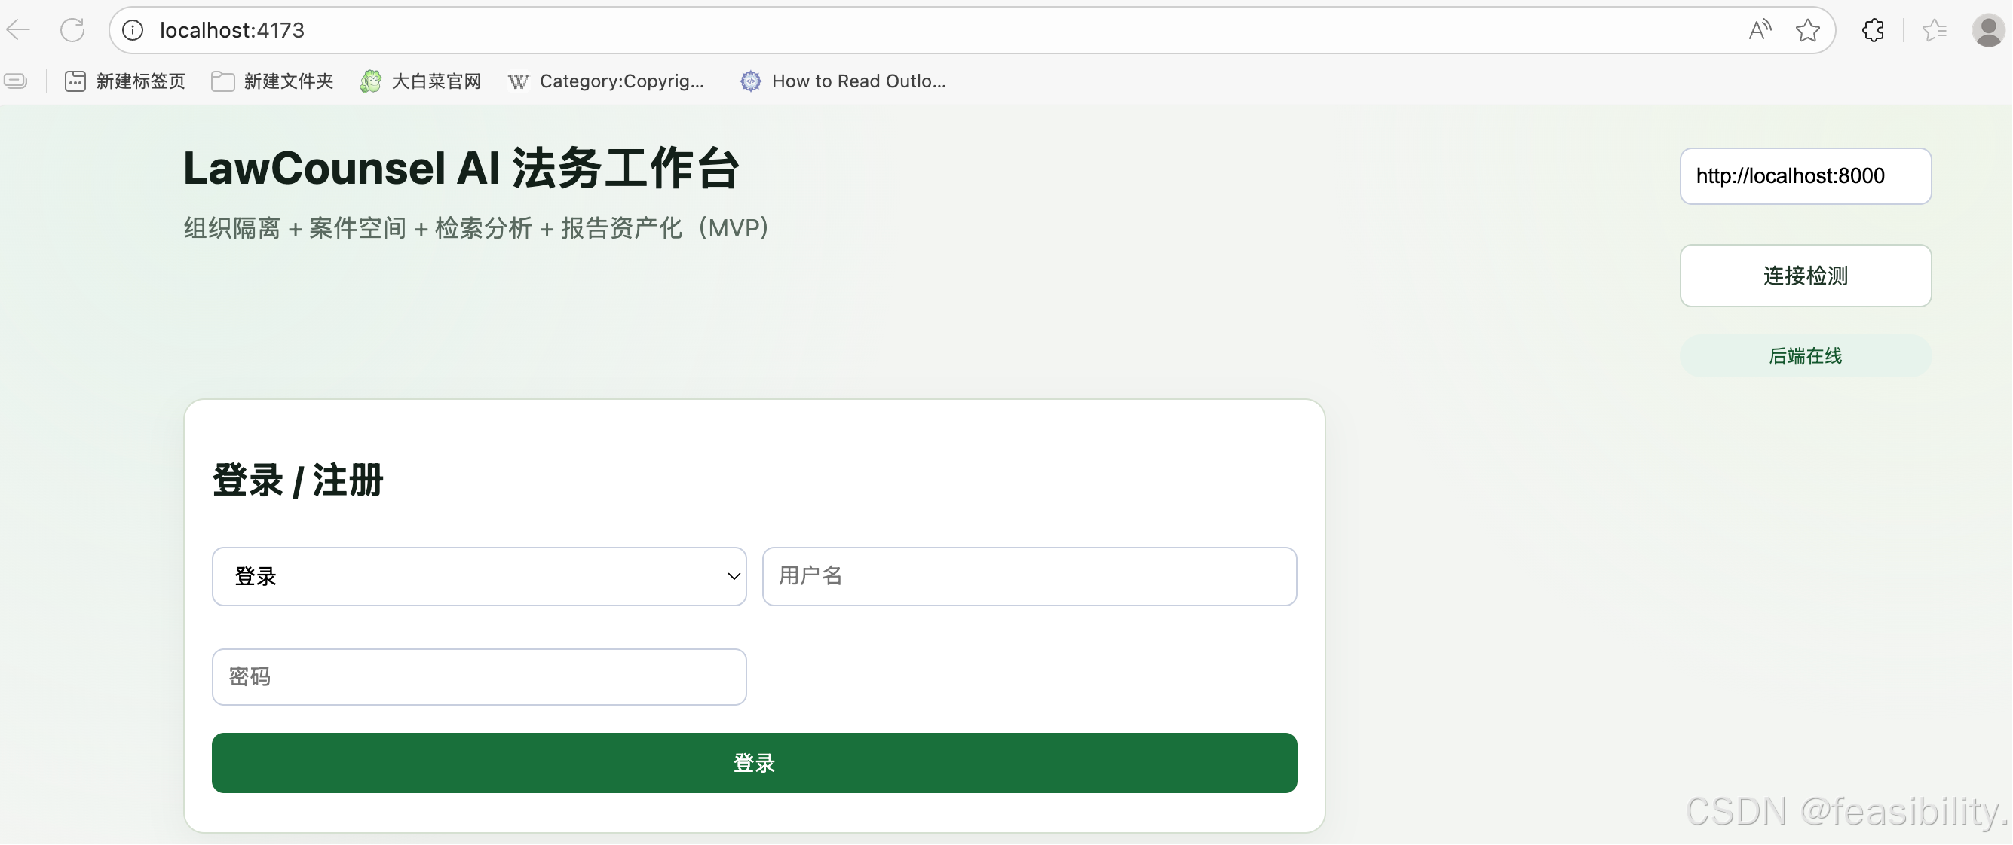Open the favorites list icon
The image size is (2013, 845).
pos(1934,30)
